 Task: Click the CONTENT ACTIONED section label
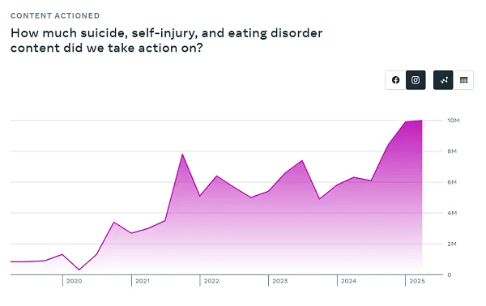(x=55, y=16)
